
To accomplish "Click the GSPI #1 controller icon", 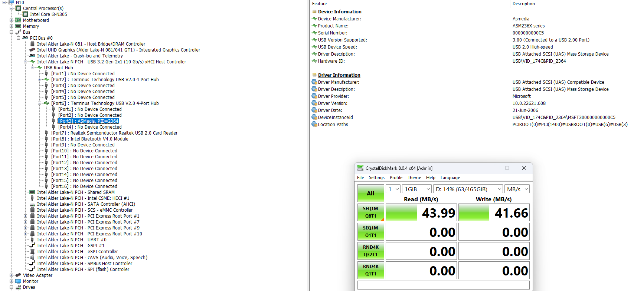I will (x=32, y=245).
